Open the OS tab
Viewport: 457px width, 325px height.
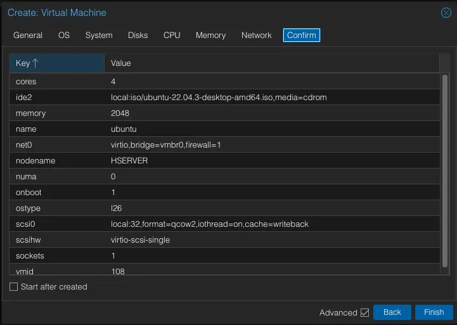[x=64, y=35]
